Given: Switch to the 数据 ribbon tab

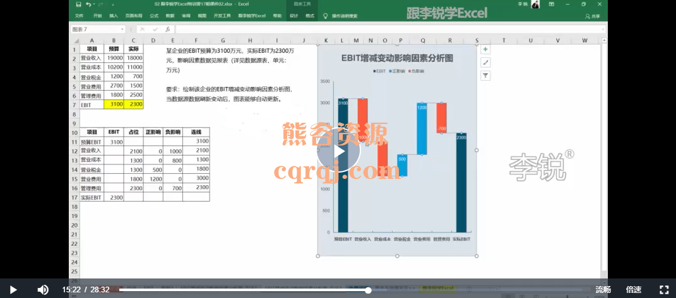Looking at the screenshot, I should [170, 16].
